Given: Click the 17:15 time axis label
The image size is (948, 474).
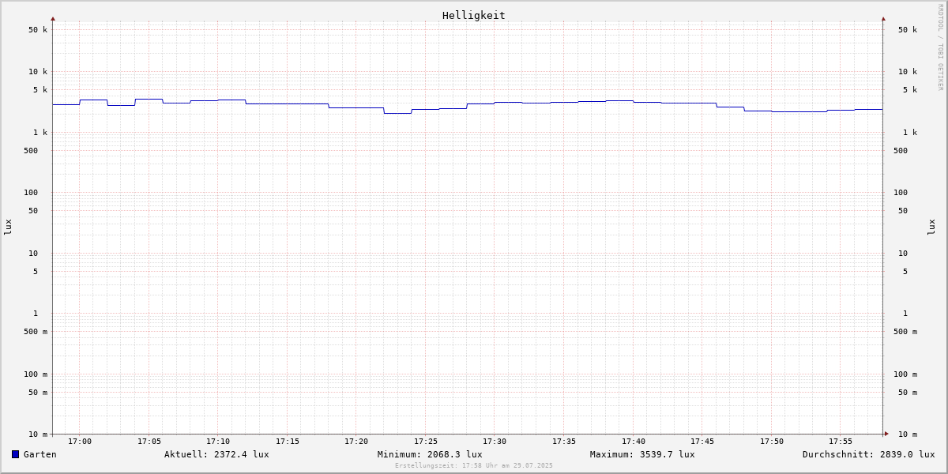Looking at the screenshot, I should [x=288, y=442].
